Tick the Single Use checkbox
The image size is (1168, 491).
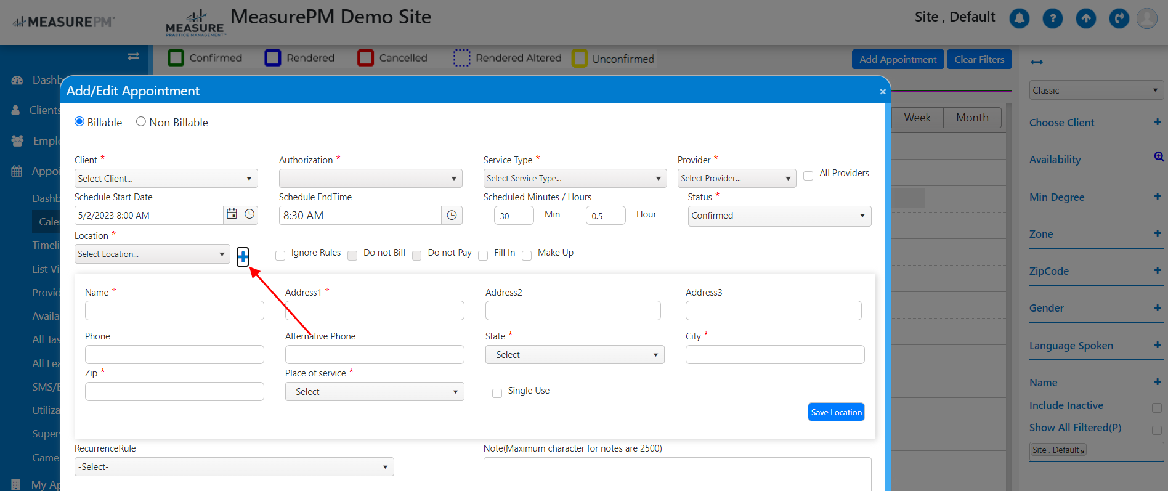(x=497, y=393)
